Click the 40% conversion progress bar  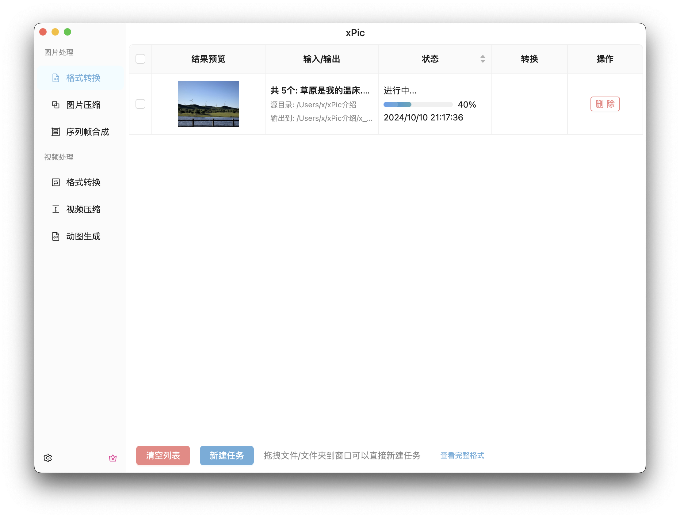(418, 105)
